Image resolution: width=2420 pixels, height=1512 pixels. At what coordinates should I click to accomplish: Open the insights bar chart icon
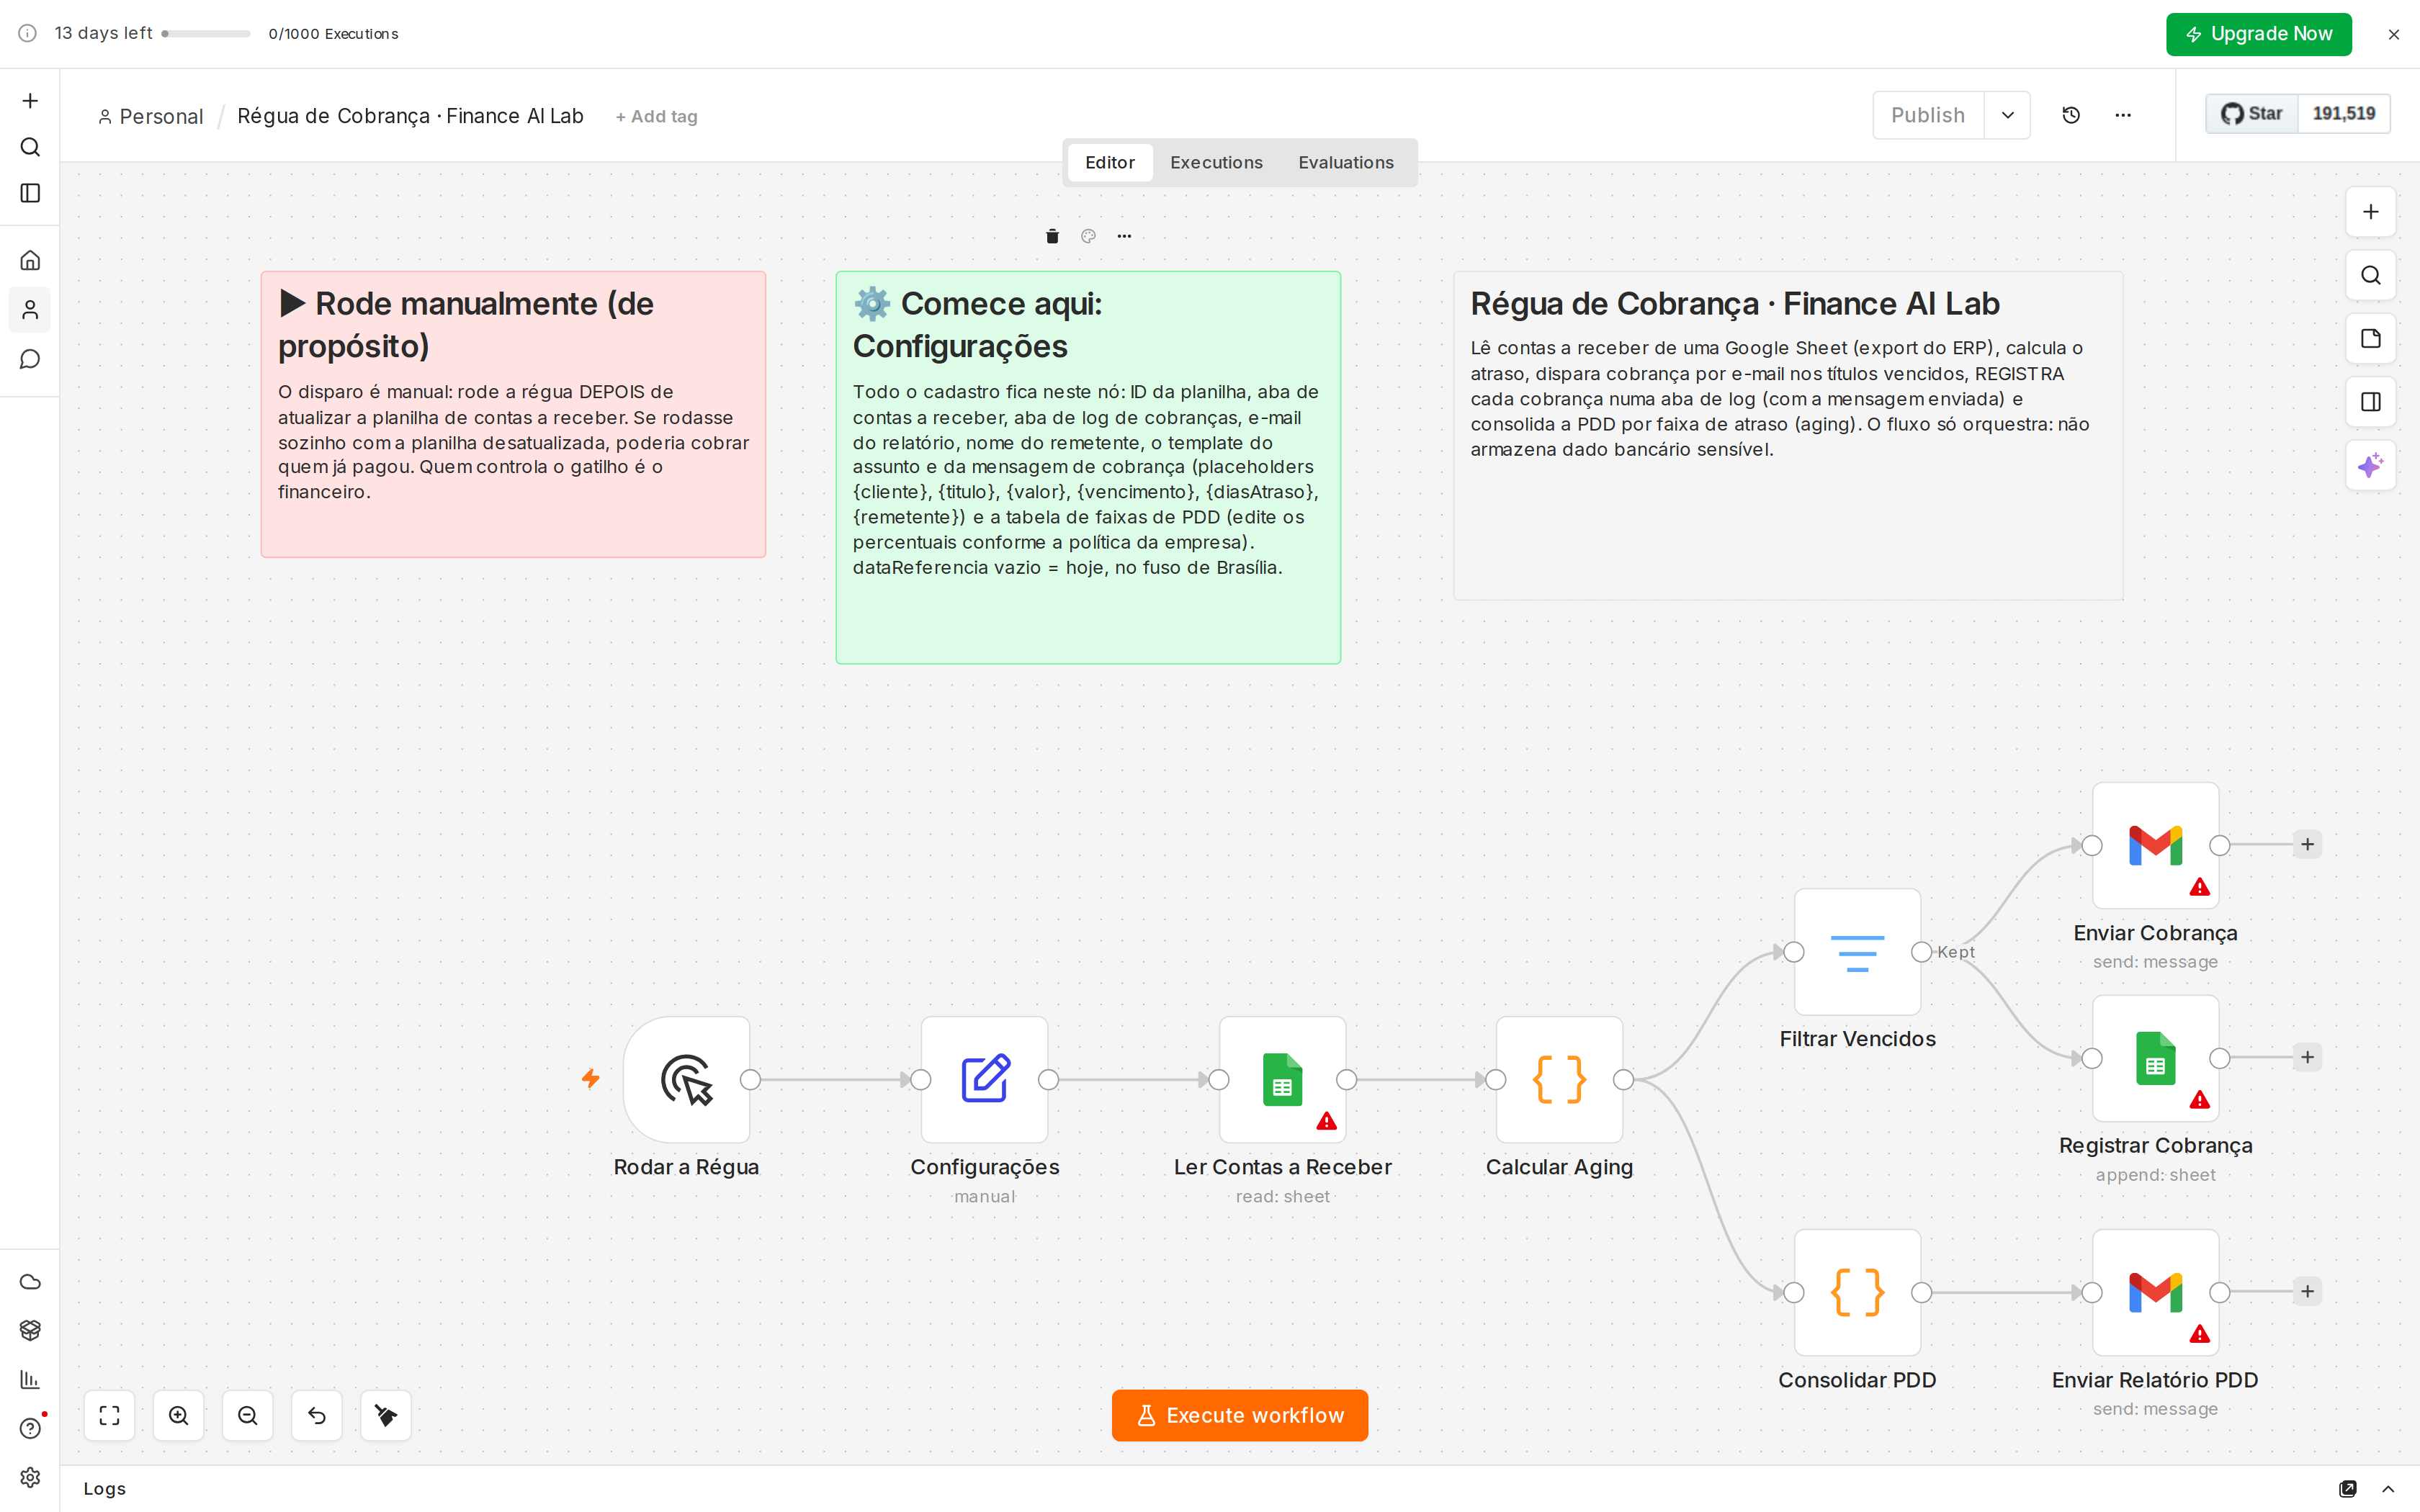(x=30, y=1379)
